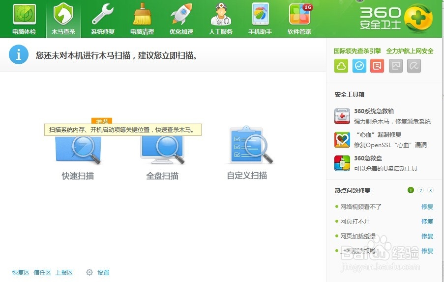
Task: Click 修复 in the last hot-issue row
Action: (x=427, y=251)
